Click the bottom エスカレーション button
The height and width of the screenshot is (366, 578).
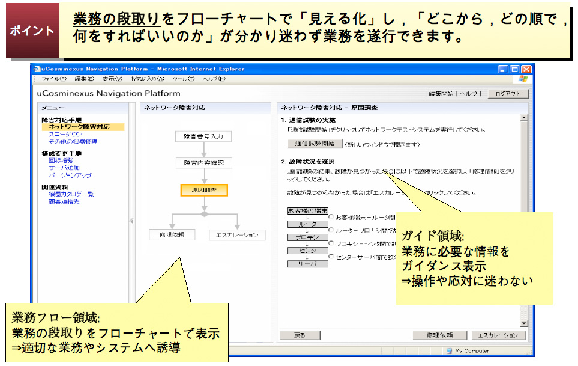coord(498,335)
